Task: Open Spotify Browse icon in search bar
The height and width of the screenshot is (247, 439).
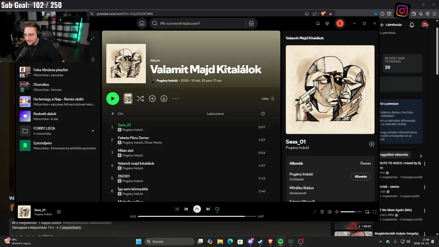Action: coord(251,23)
